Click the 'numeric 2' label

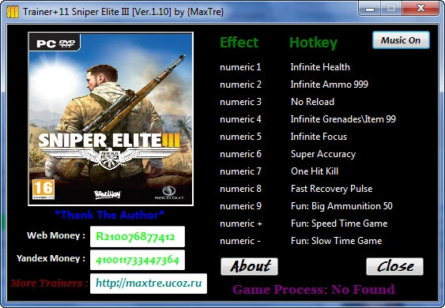coord(240,85)
